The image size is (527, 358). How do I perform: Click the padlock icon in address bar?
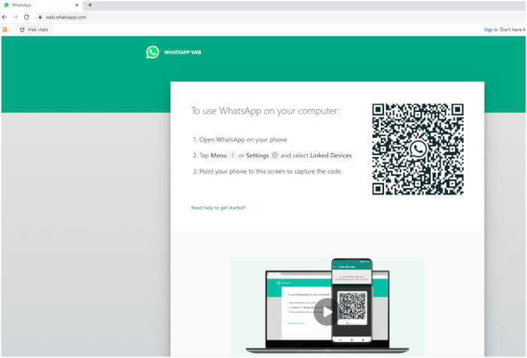(40, 17)
